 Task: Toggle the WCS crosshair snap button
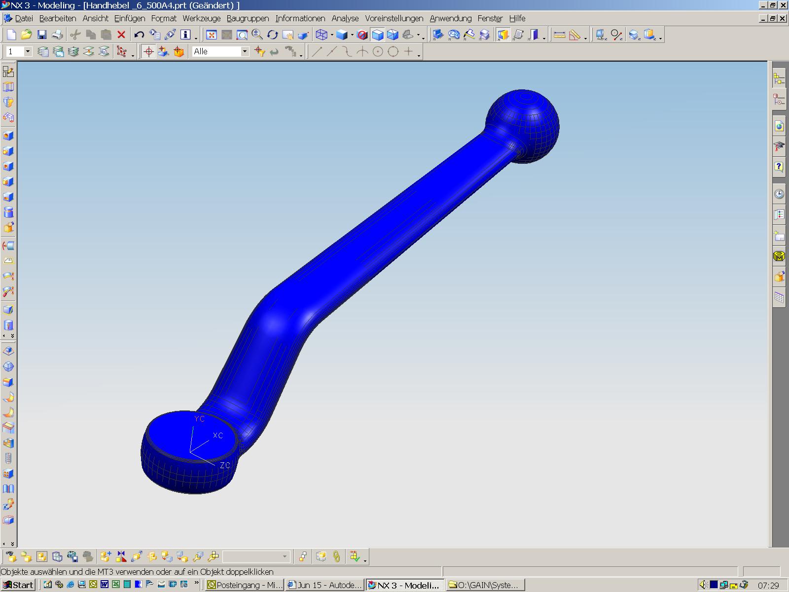click(148, 51)
